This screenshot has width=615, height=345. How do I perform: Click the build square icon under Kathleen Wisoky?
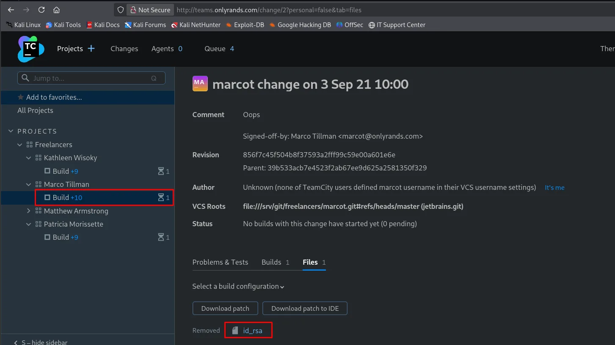(47, 171)
